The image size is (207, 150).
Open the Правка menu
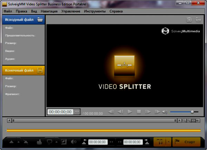click(21, 11)
